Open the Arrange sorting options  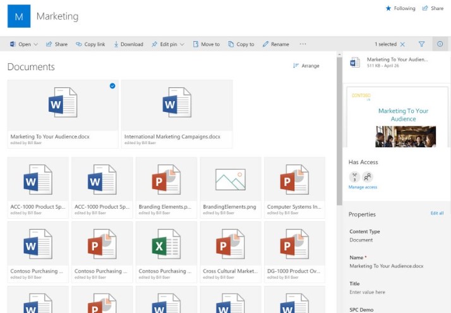(306, 66)
